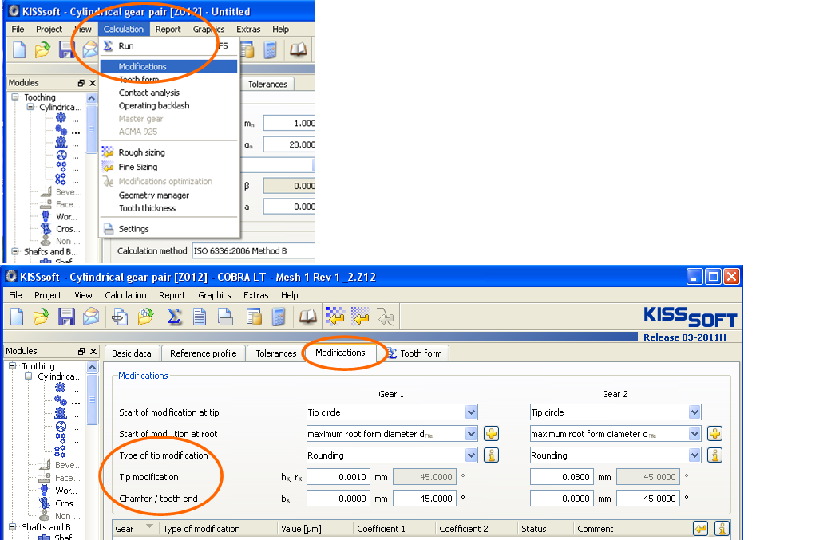Open Gear 2 Start of modification at tip dropdown
The image size is (831, 540).
coord(694,412)
